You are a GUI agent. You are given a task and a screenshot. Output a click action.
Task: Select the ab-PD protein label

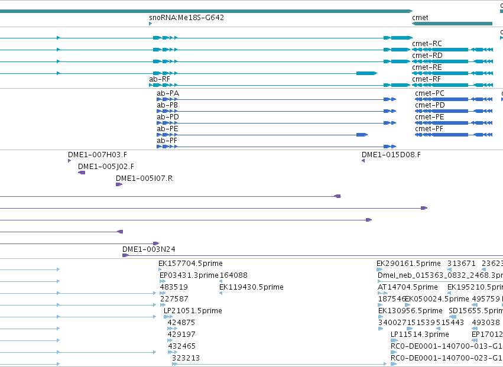coord(168,117)
